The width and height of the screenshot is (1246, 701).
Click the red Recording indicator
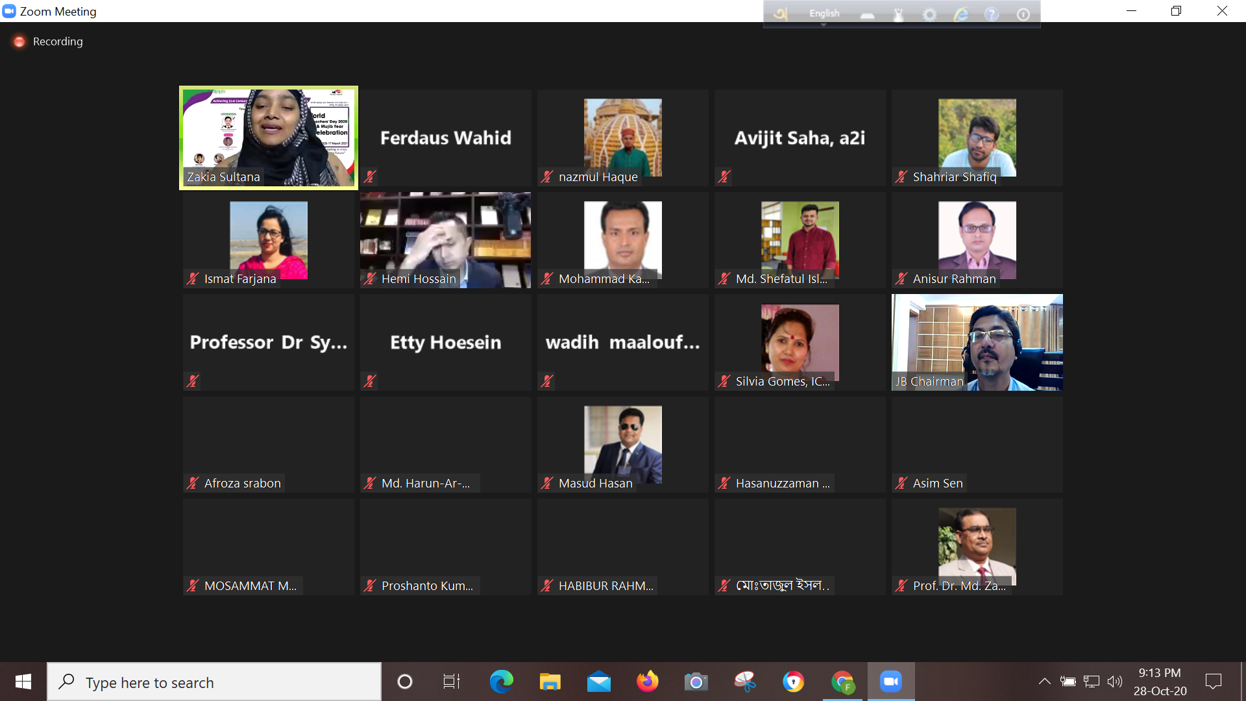pyautogui.click(x=19, y=42)
